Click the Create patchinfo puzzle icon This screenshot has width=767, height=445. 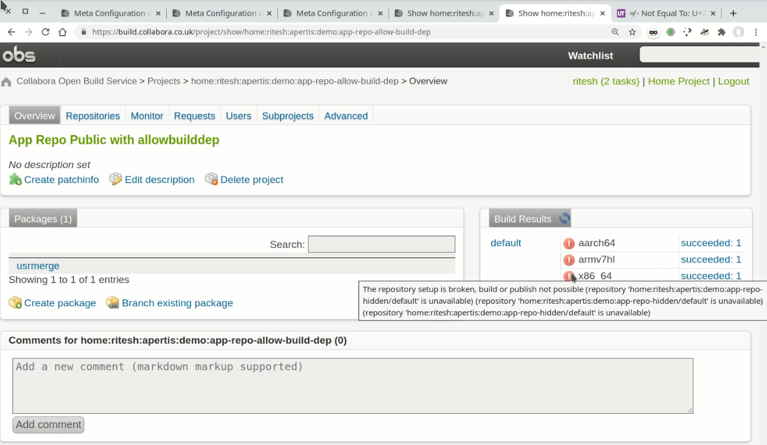pos(15,179)
